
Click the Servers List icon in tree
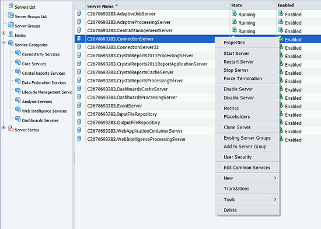[x=11, y=6]
